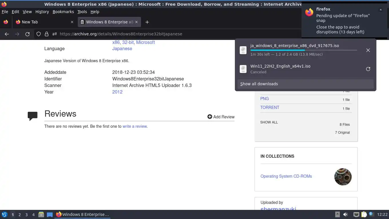Switch to workspace 3
The width and height of the screenshot is (389, 219).
(x=27, y=215)
